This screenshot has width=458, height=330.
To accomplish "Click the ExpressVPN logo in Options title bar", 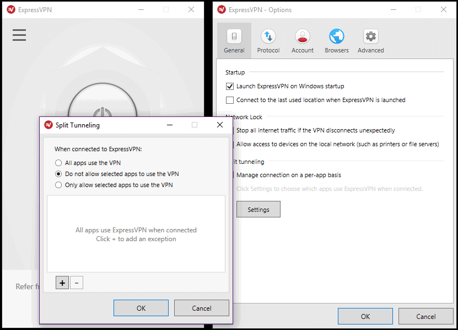I will pyautogui.click(x=222, y=9).
